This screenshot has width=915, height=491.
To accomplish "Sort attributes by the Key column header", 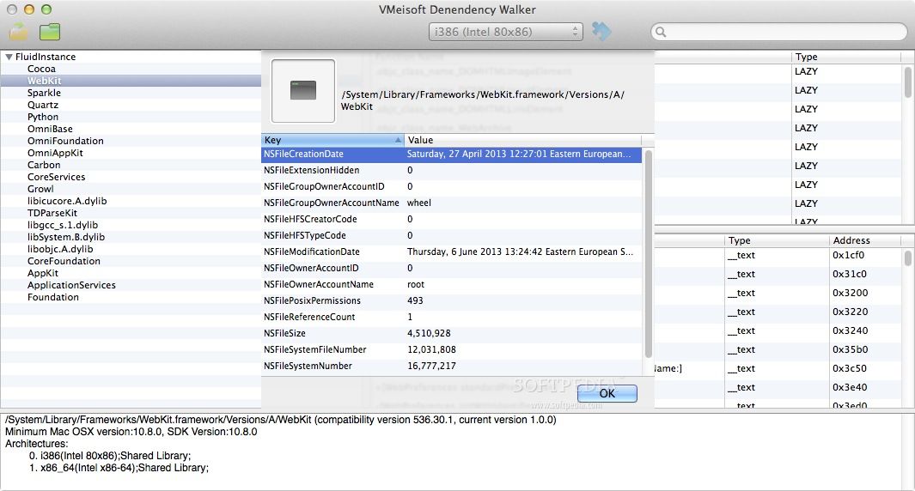I will coord(332,140).
